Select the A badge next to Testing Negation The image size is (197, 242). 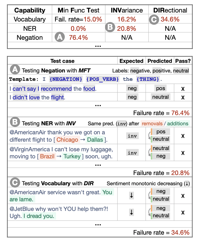15,70
